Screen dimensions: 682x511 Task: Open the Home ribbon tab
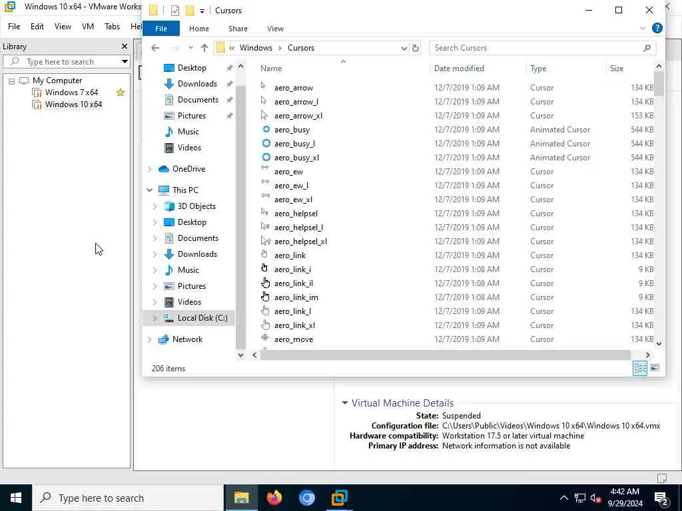pyautogui.click(x=198, y=28)
